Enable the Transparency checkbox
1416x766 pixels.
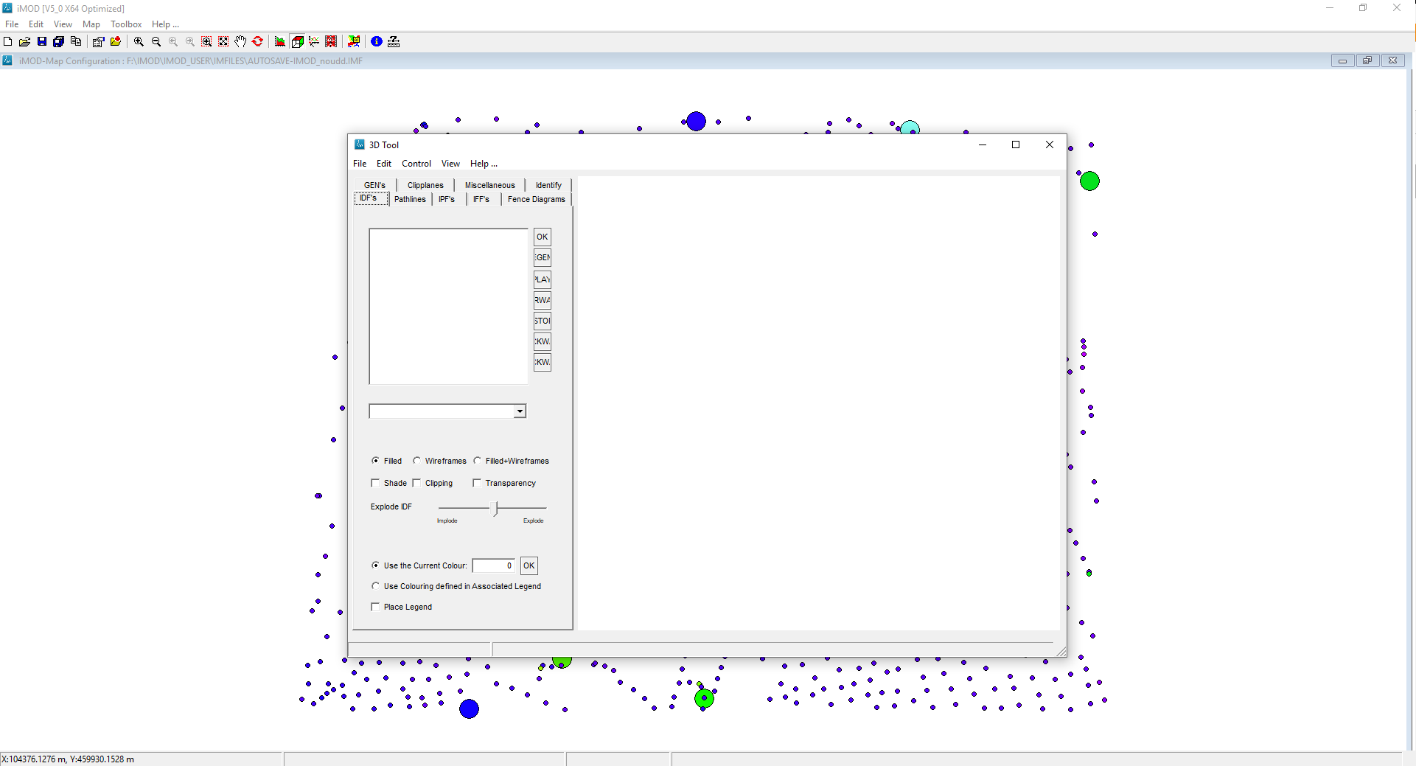[x=477, y=483]
